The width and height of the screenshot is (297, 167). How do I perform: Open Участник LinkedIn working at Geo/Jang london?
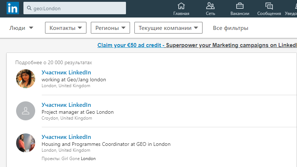point(66,73)
